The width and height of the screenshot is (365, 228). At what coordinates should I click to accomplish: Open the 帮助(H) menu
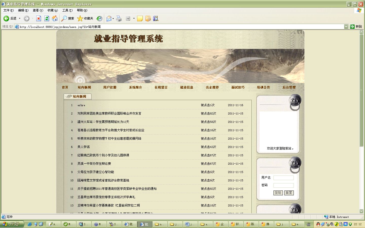tap(82, 10)
